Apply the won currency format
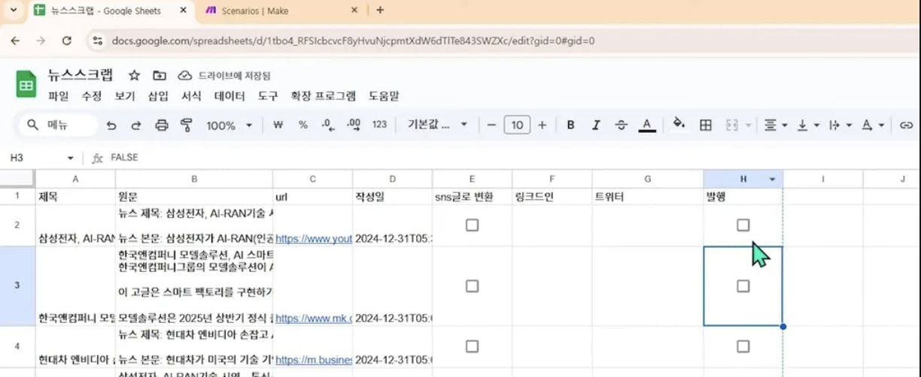 pos(278,125)
